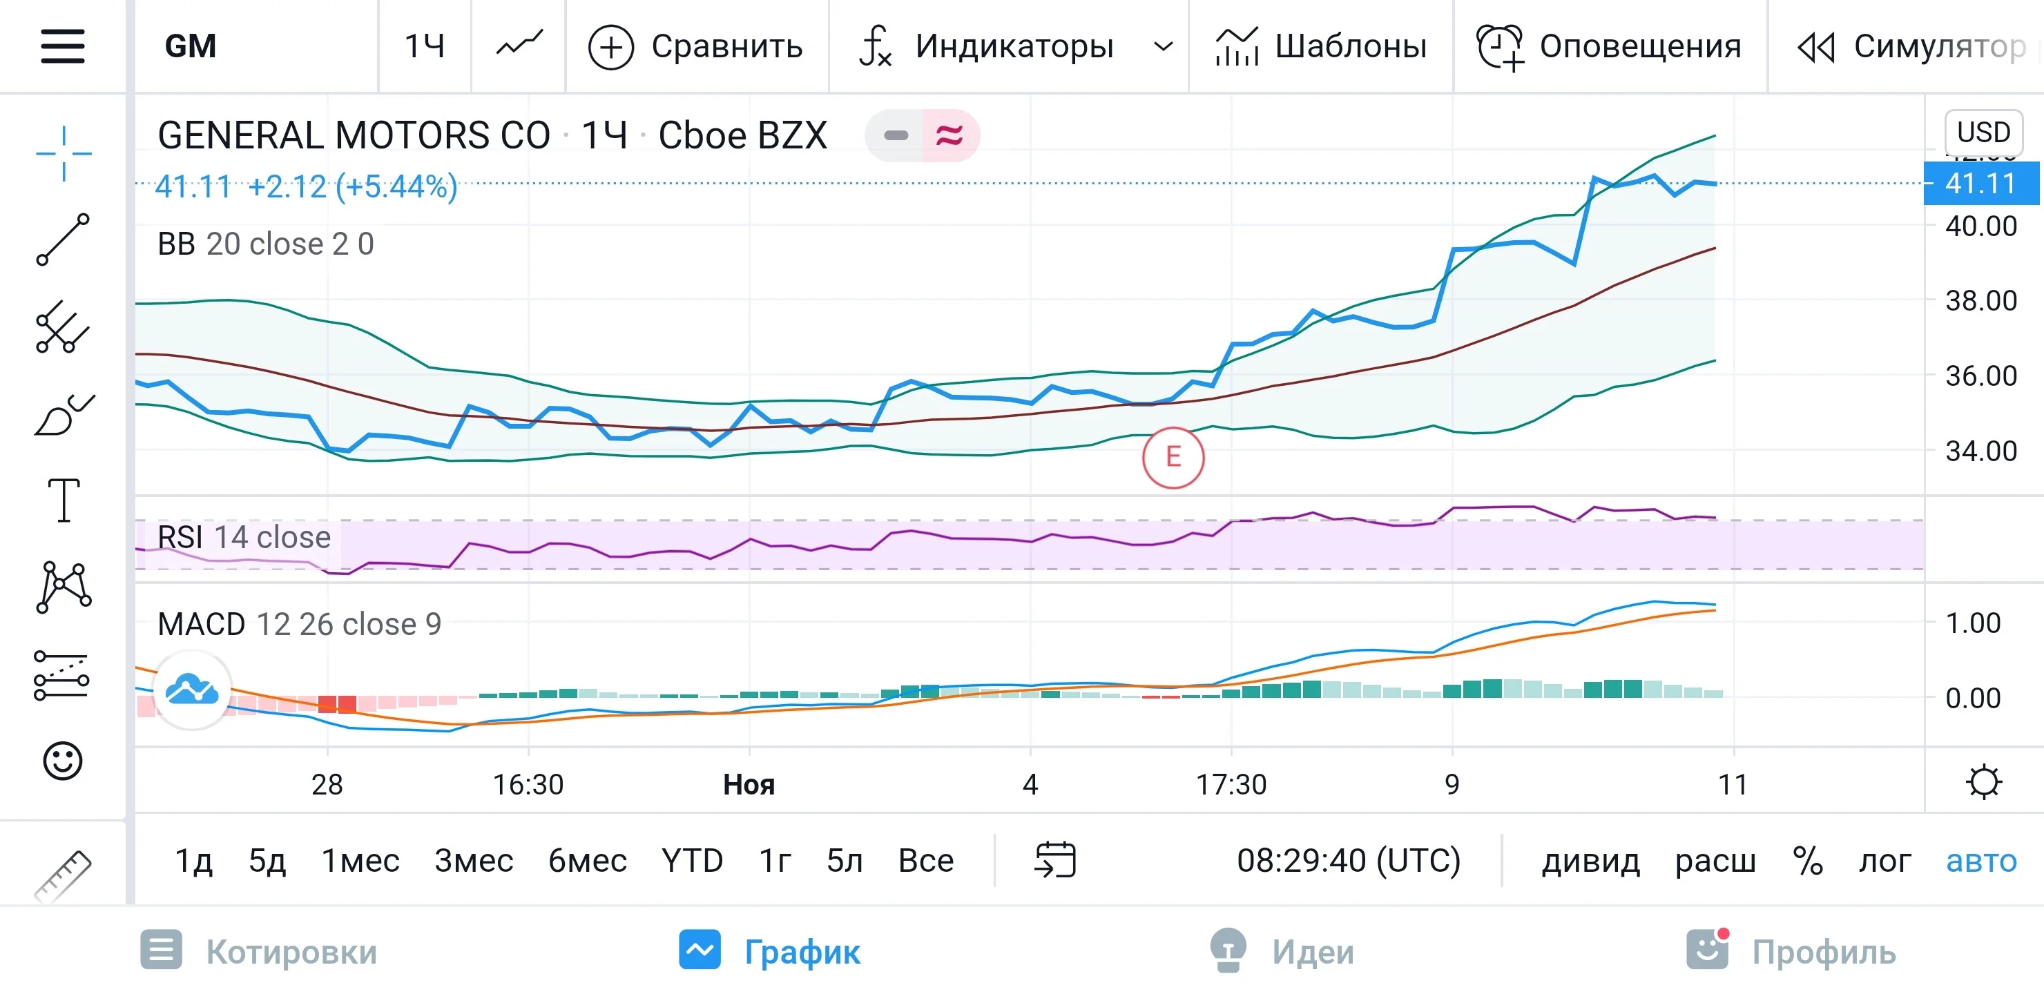Viewport: 2044px width, 994px height.
Task: Set range to 1д
Action: coord(193,860)
